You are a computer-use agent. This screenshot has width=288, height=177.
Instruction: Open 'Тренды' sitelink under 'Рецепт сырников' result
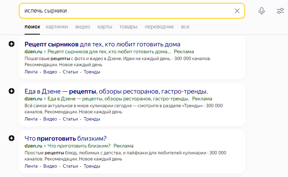click(x=92, y=72)
